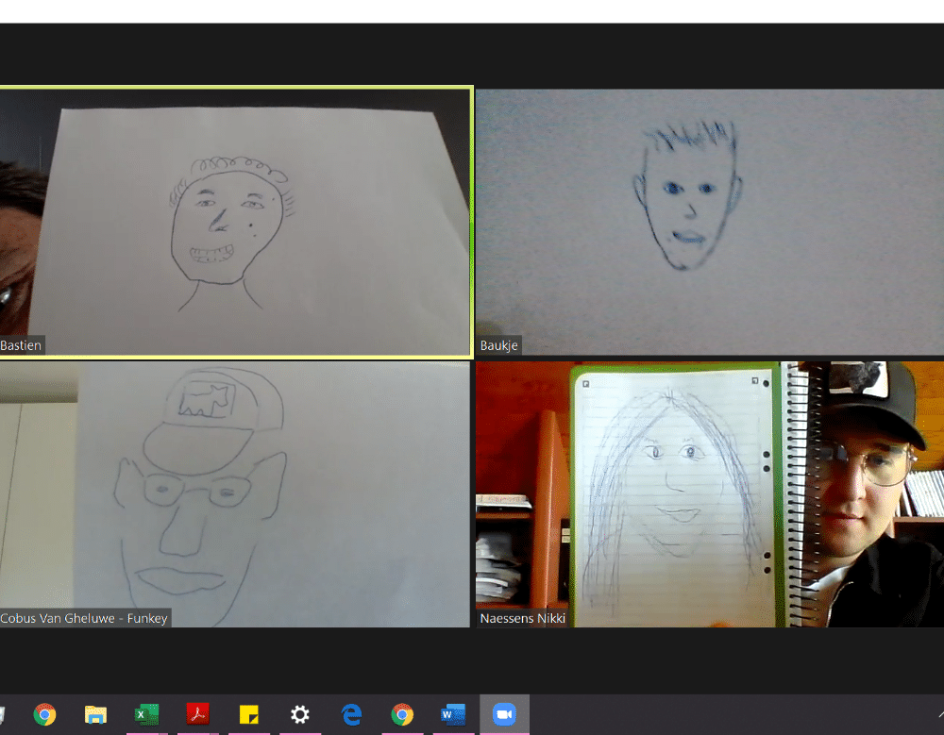Expand the system tray hidden icons arrow
The height and width of the screenshot is (735, 944).
(940, 714)
